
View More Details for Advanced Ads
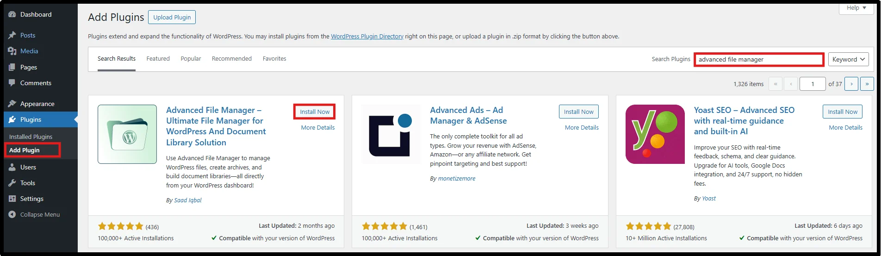pyautogui.click(x=582, y=127)
